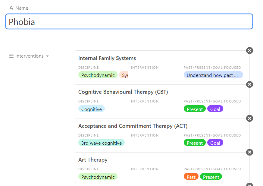Remove the Cognitive Behavioural Therapy (CBT) card
Image resolution: width=263 pixels, height=186 pixels.
[x=249, y=84]
